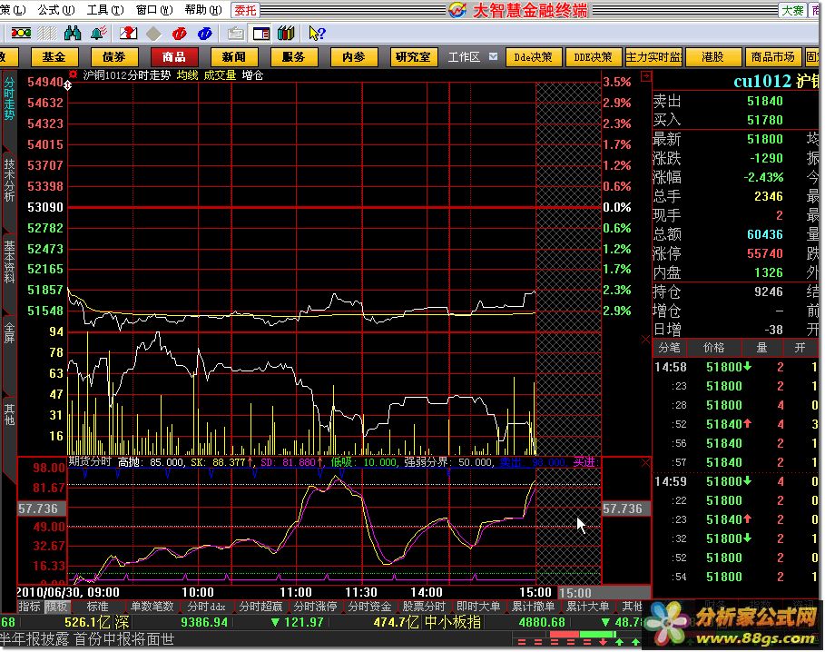The width and height of the screenshot is (825, 652).
Task: Open the 帮助 menu
Action: pyautogui.click(x=203, y=9)
